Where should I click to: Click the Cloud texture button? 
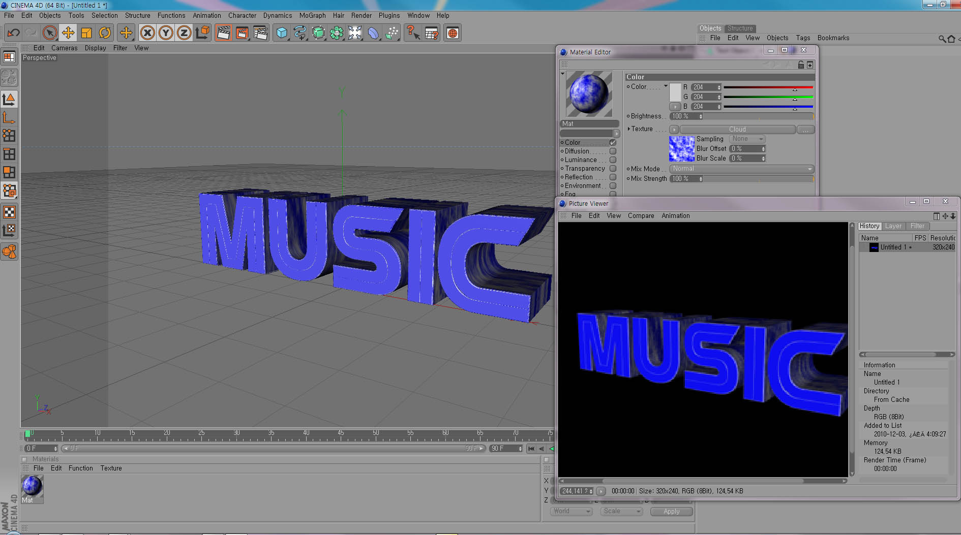click(737, 130)
